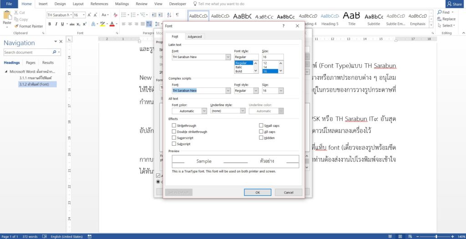Click the Clear All Formatting icon

point(114,15)
